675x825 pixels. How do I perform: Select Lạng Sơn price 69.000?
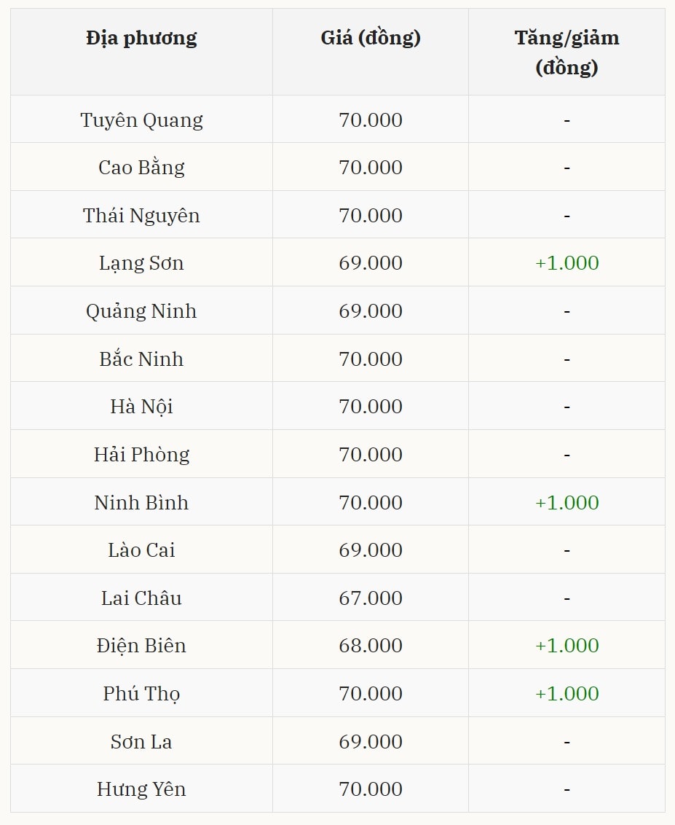tap(371, 263)
